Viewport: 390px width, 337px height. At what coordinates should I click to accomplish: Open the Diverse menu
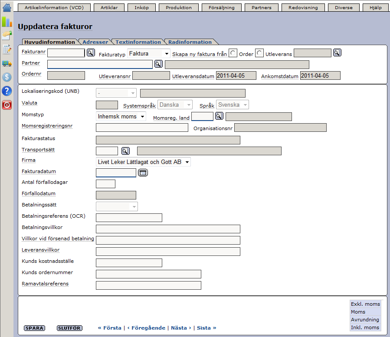tap(344, 7)
